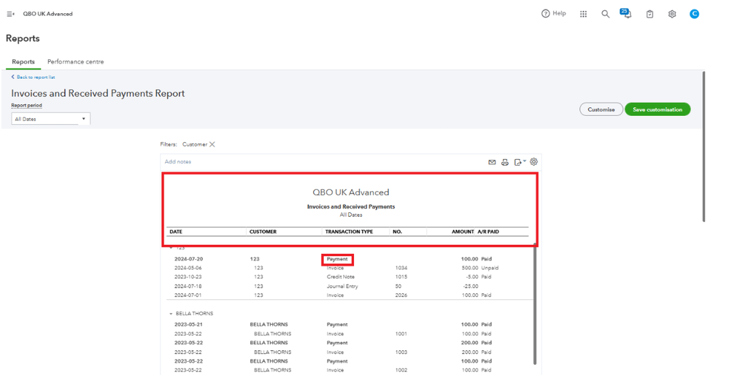Sort by the AMOUNT column header
The image size is (729, 375).
[x=463, y=231]
